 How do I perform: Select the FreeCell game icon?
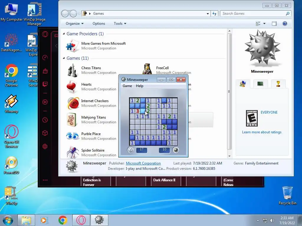pyautogui.click(x=147, y=69)
